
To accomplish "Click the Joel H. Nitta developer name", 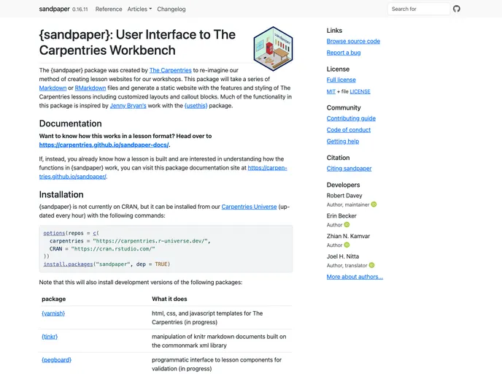I will click(x=342, y=256).
